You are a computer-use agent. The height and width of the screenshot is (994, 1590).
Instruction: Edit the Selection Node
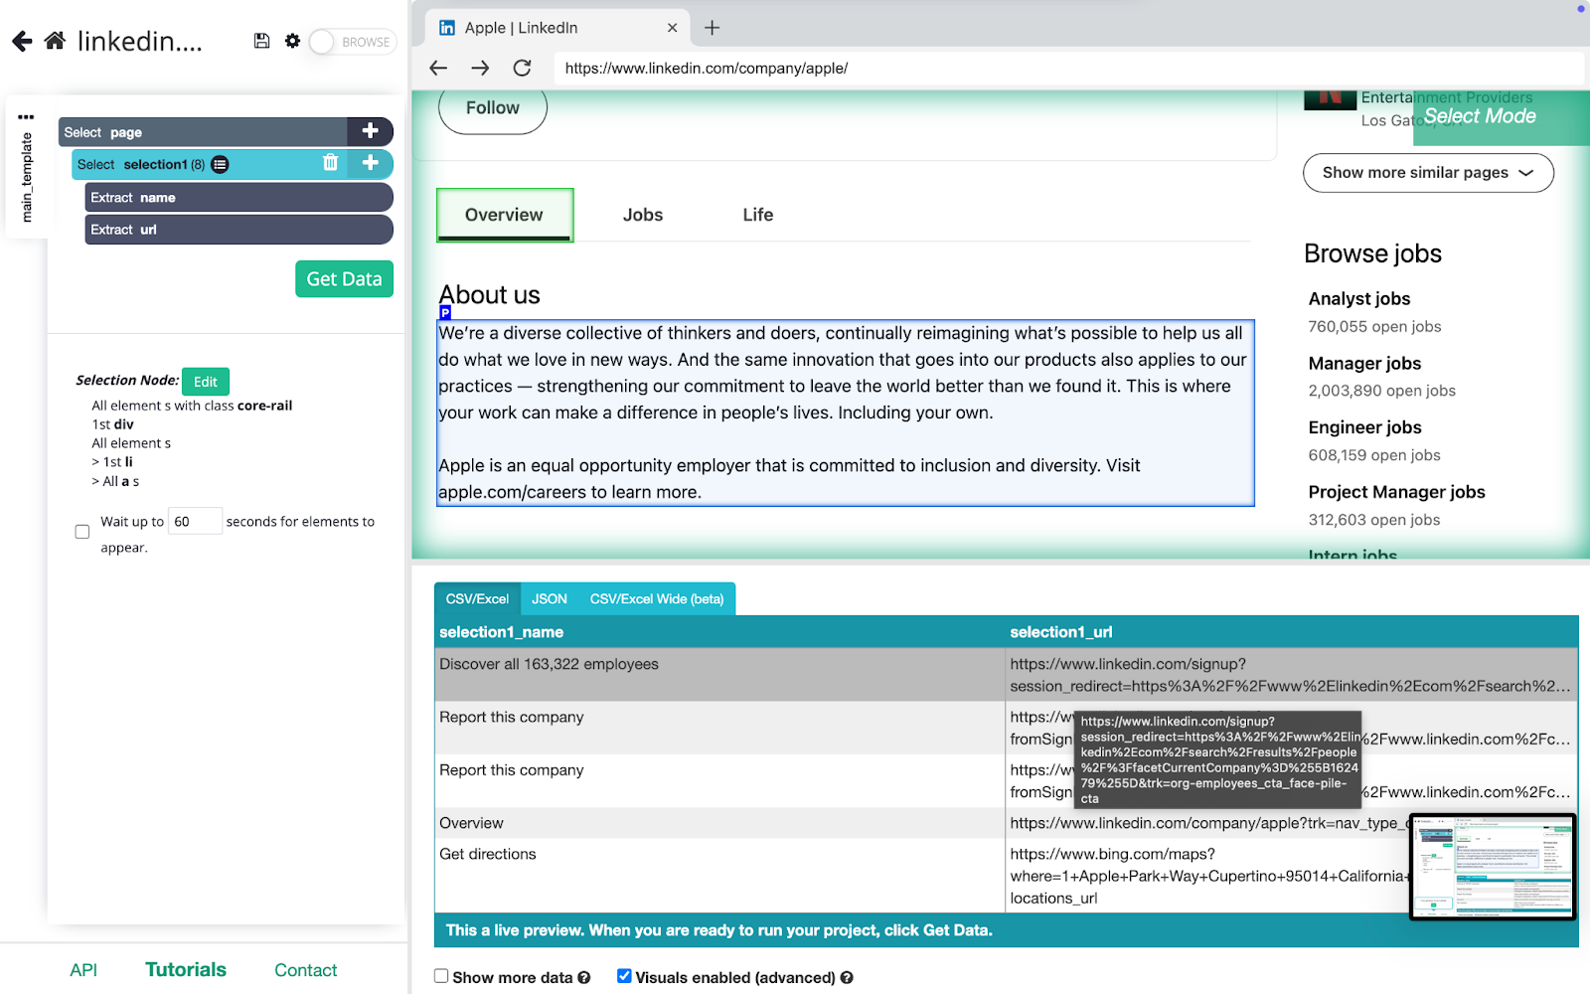point(206,382)
